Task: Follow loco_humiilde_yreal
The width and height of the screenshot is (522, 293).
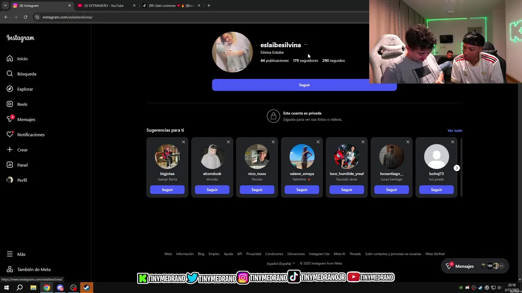Action: (347, 190)
